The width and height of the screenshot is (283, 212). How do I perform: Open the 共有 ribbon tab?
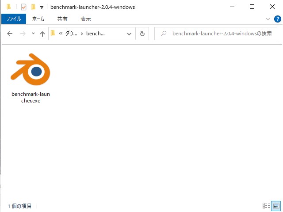click(x=62, y=19)
